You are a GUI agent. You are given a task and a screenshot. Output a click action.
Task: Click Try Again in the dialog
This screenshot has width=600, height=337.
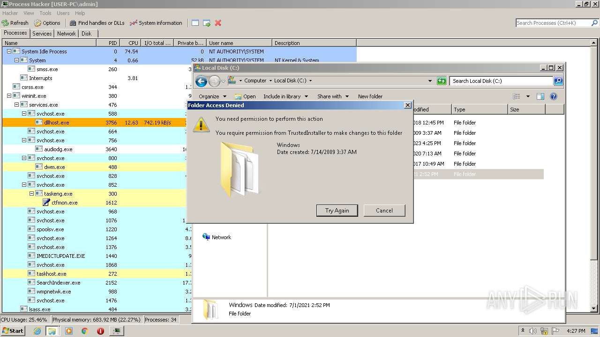coord(337,211)
